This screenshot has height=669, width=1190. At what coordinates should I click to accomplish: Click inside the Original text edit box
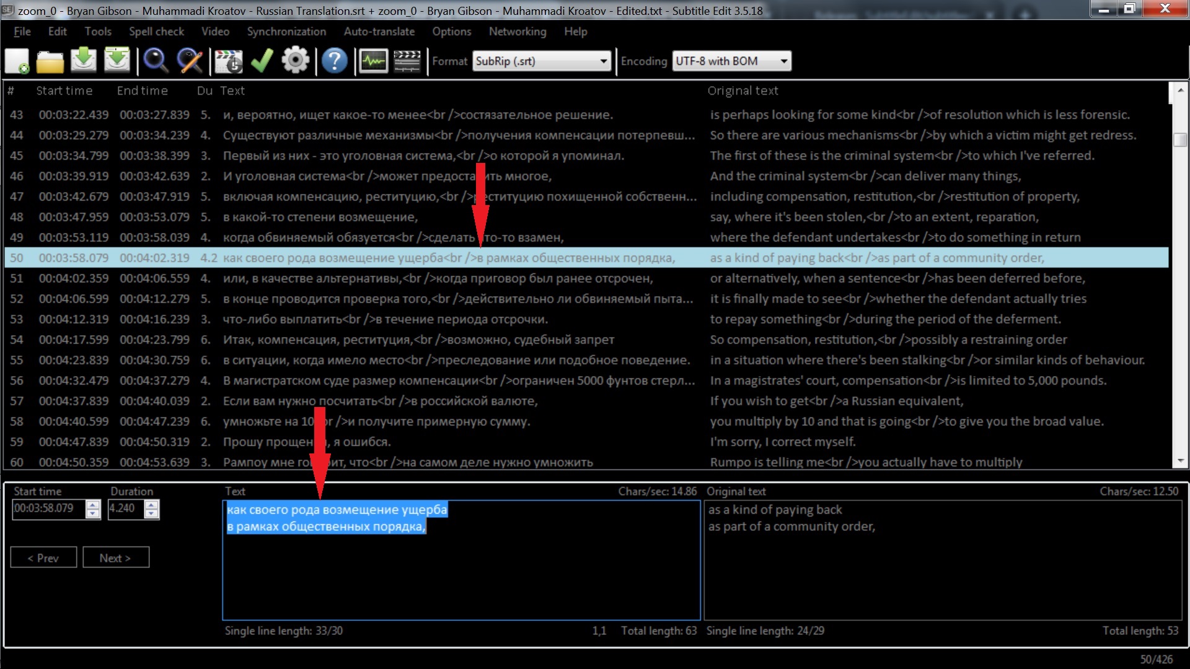pos(943,560)
